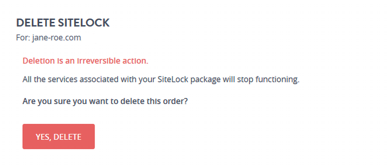Screen dimensions: 389x165
Task: Click the word SITELOCK in the heading
Action: click(x=84, y=23)
